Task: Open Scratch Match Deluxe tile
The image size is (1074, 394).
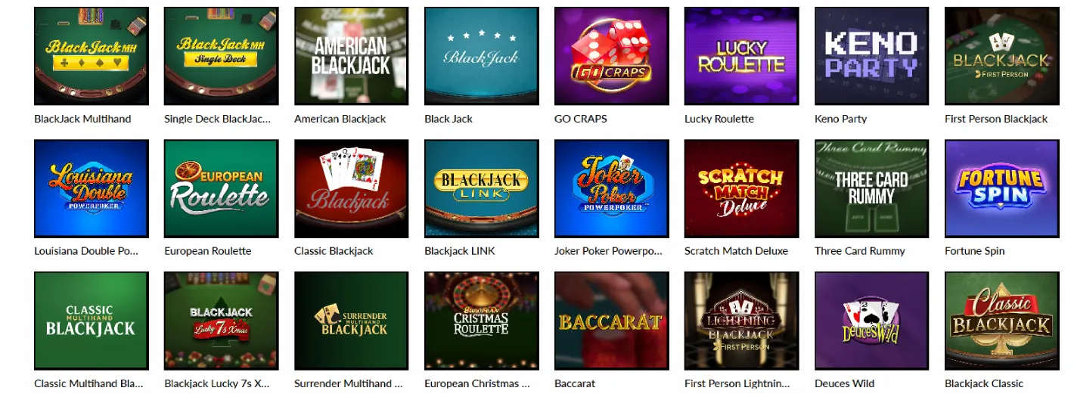Action: (x=742, y=188)
